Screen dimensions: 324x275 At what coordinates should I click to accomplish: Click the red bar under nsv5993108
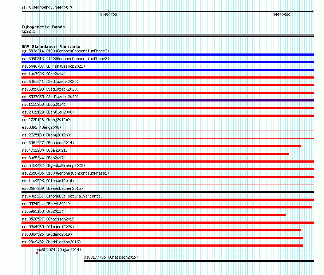coord(154,215)
